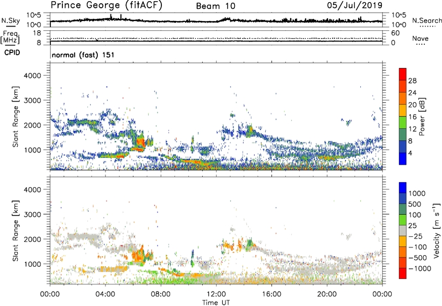Click the '12:00' time tick label
The height and width of the screenshot is (306, 442).
pos(216,294)
